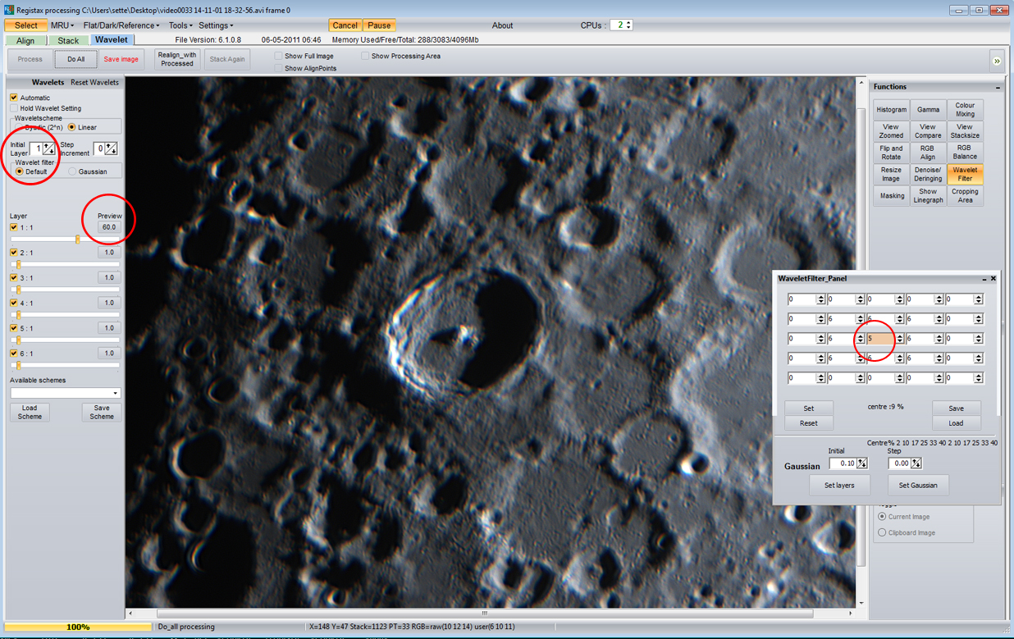Click the Select menu button
Viewport: 1014px width, 639px height.
click(25, 25)
